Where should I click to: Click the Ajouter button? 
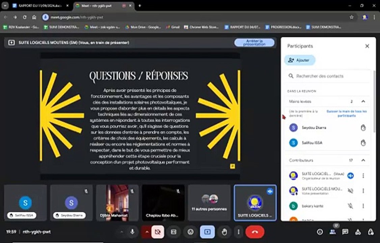tap(299, 60)
